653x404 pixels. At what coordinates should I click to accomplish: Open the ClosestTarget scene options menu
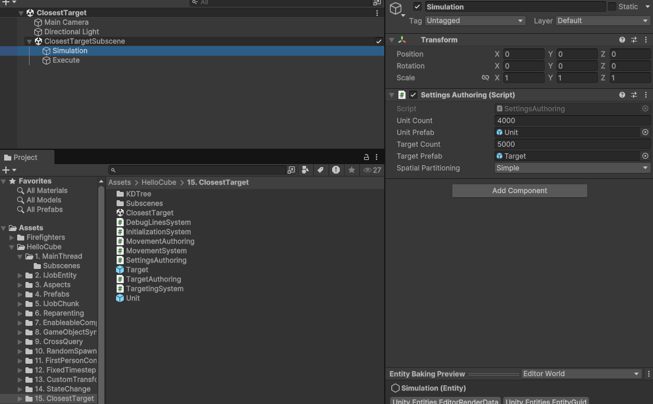tap(377, 13)
